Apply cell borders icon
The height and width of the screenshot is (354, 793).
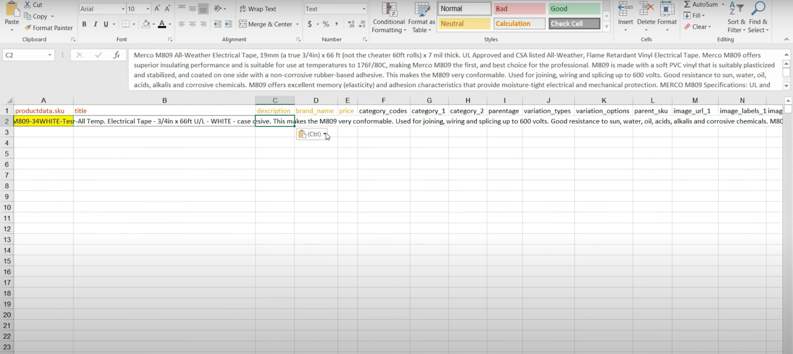(x=126, y=24)
